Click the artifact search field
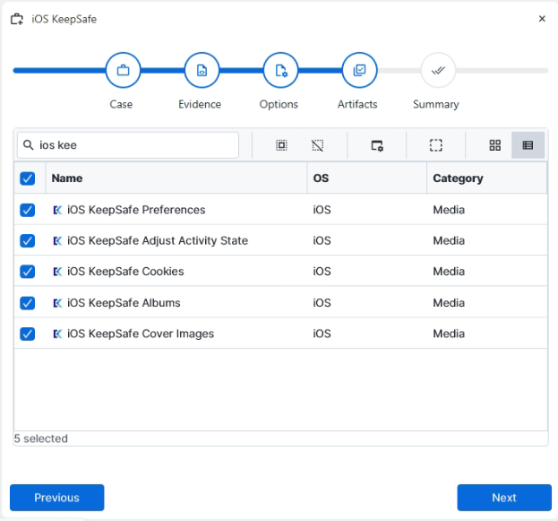Image resolution: width=558 pixels, height=521 pixels. (x=128, y=145)
